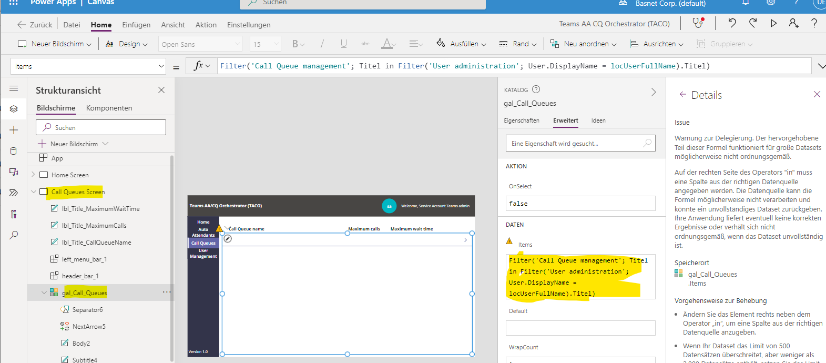Switch to Bildschirme tab
The image size is (826, 363).
click(56, 108)
